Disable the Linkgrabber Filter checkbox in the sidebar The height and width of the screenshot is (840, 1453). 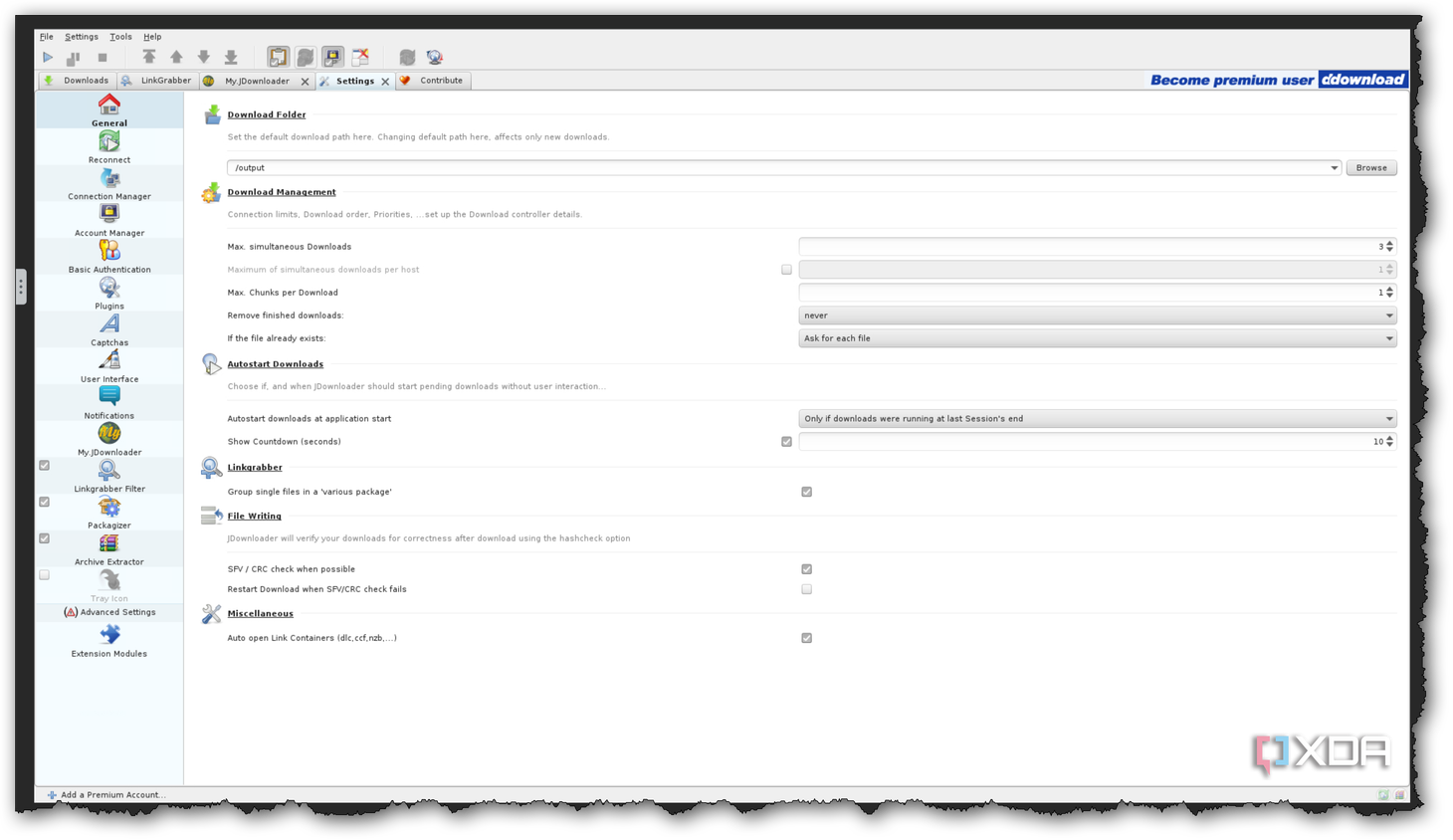[45, 466]
